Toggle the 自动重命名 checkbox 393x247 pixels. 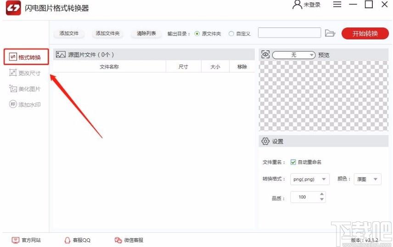click(293, 162)
